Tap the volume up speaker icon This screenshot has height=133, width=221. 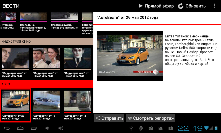[x=61, y=128]
